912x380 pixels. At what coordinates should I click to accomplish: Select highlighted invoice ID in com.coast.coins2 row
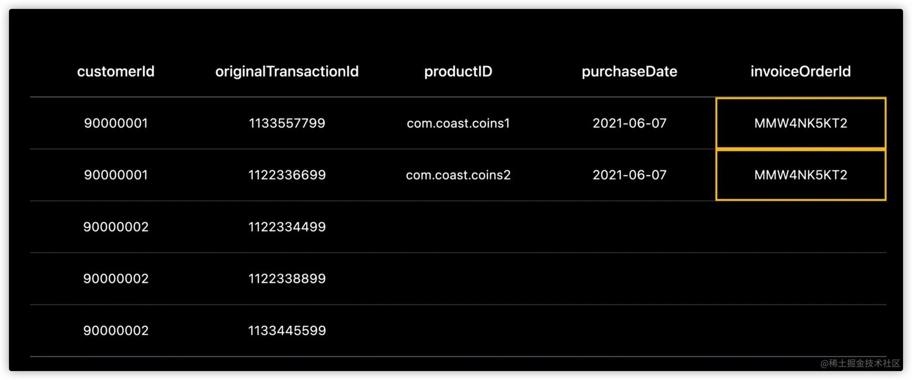800,175
